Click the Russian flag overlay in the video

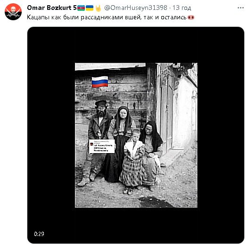tap(100, 81)
